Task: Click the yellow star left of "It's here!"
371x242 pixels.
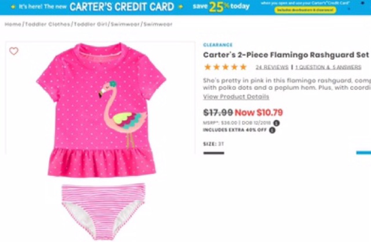Action: (x=13, y=6)
